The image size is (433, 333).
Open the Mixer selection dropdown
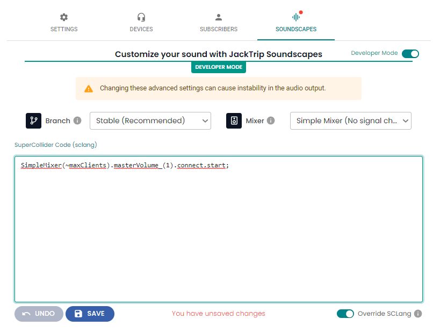tap(350, 121)
